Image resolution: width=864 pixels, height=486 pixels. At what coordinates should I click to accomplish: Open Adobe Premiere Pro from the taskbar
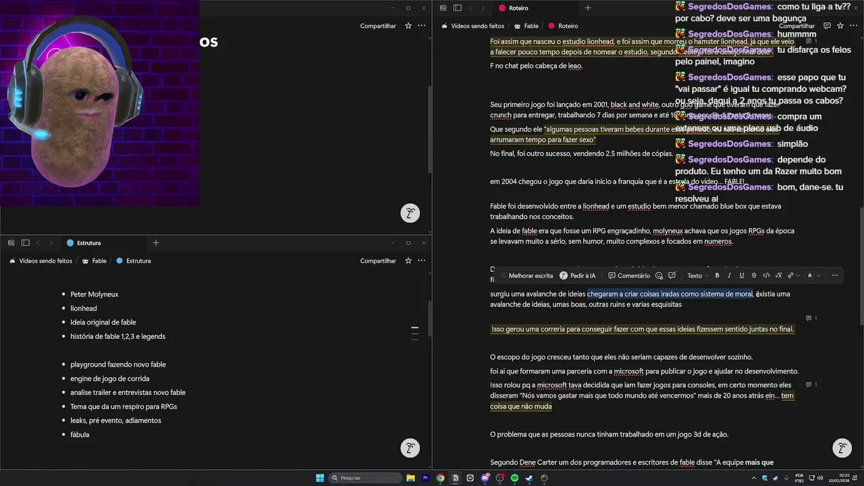click(425, 478)
